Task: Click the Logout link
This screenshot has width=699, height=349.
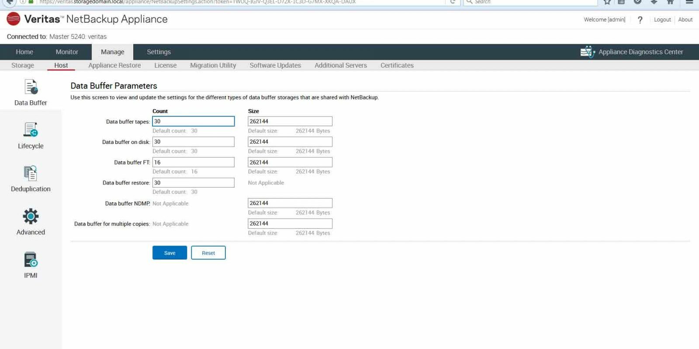Action: tap(662, 20)
